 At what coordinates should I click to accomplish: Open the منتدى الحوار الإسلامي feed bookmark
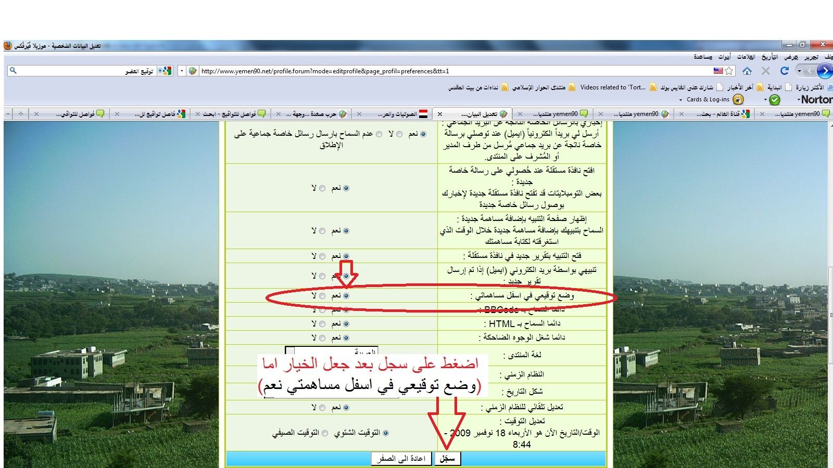click(x=543, y=87)
